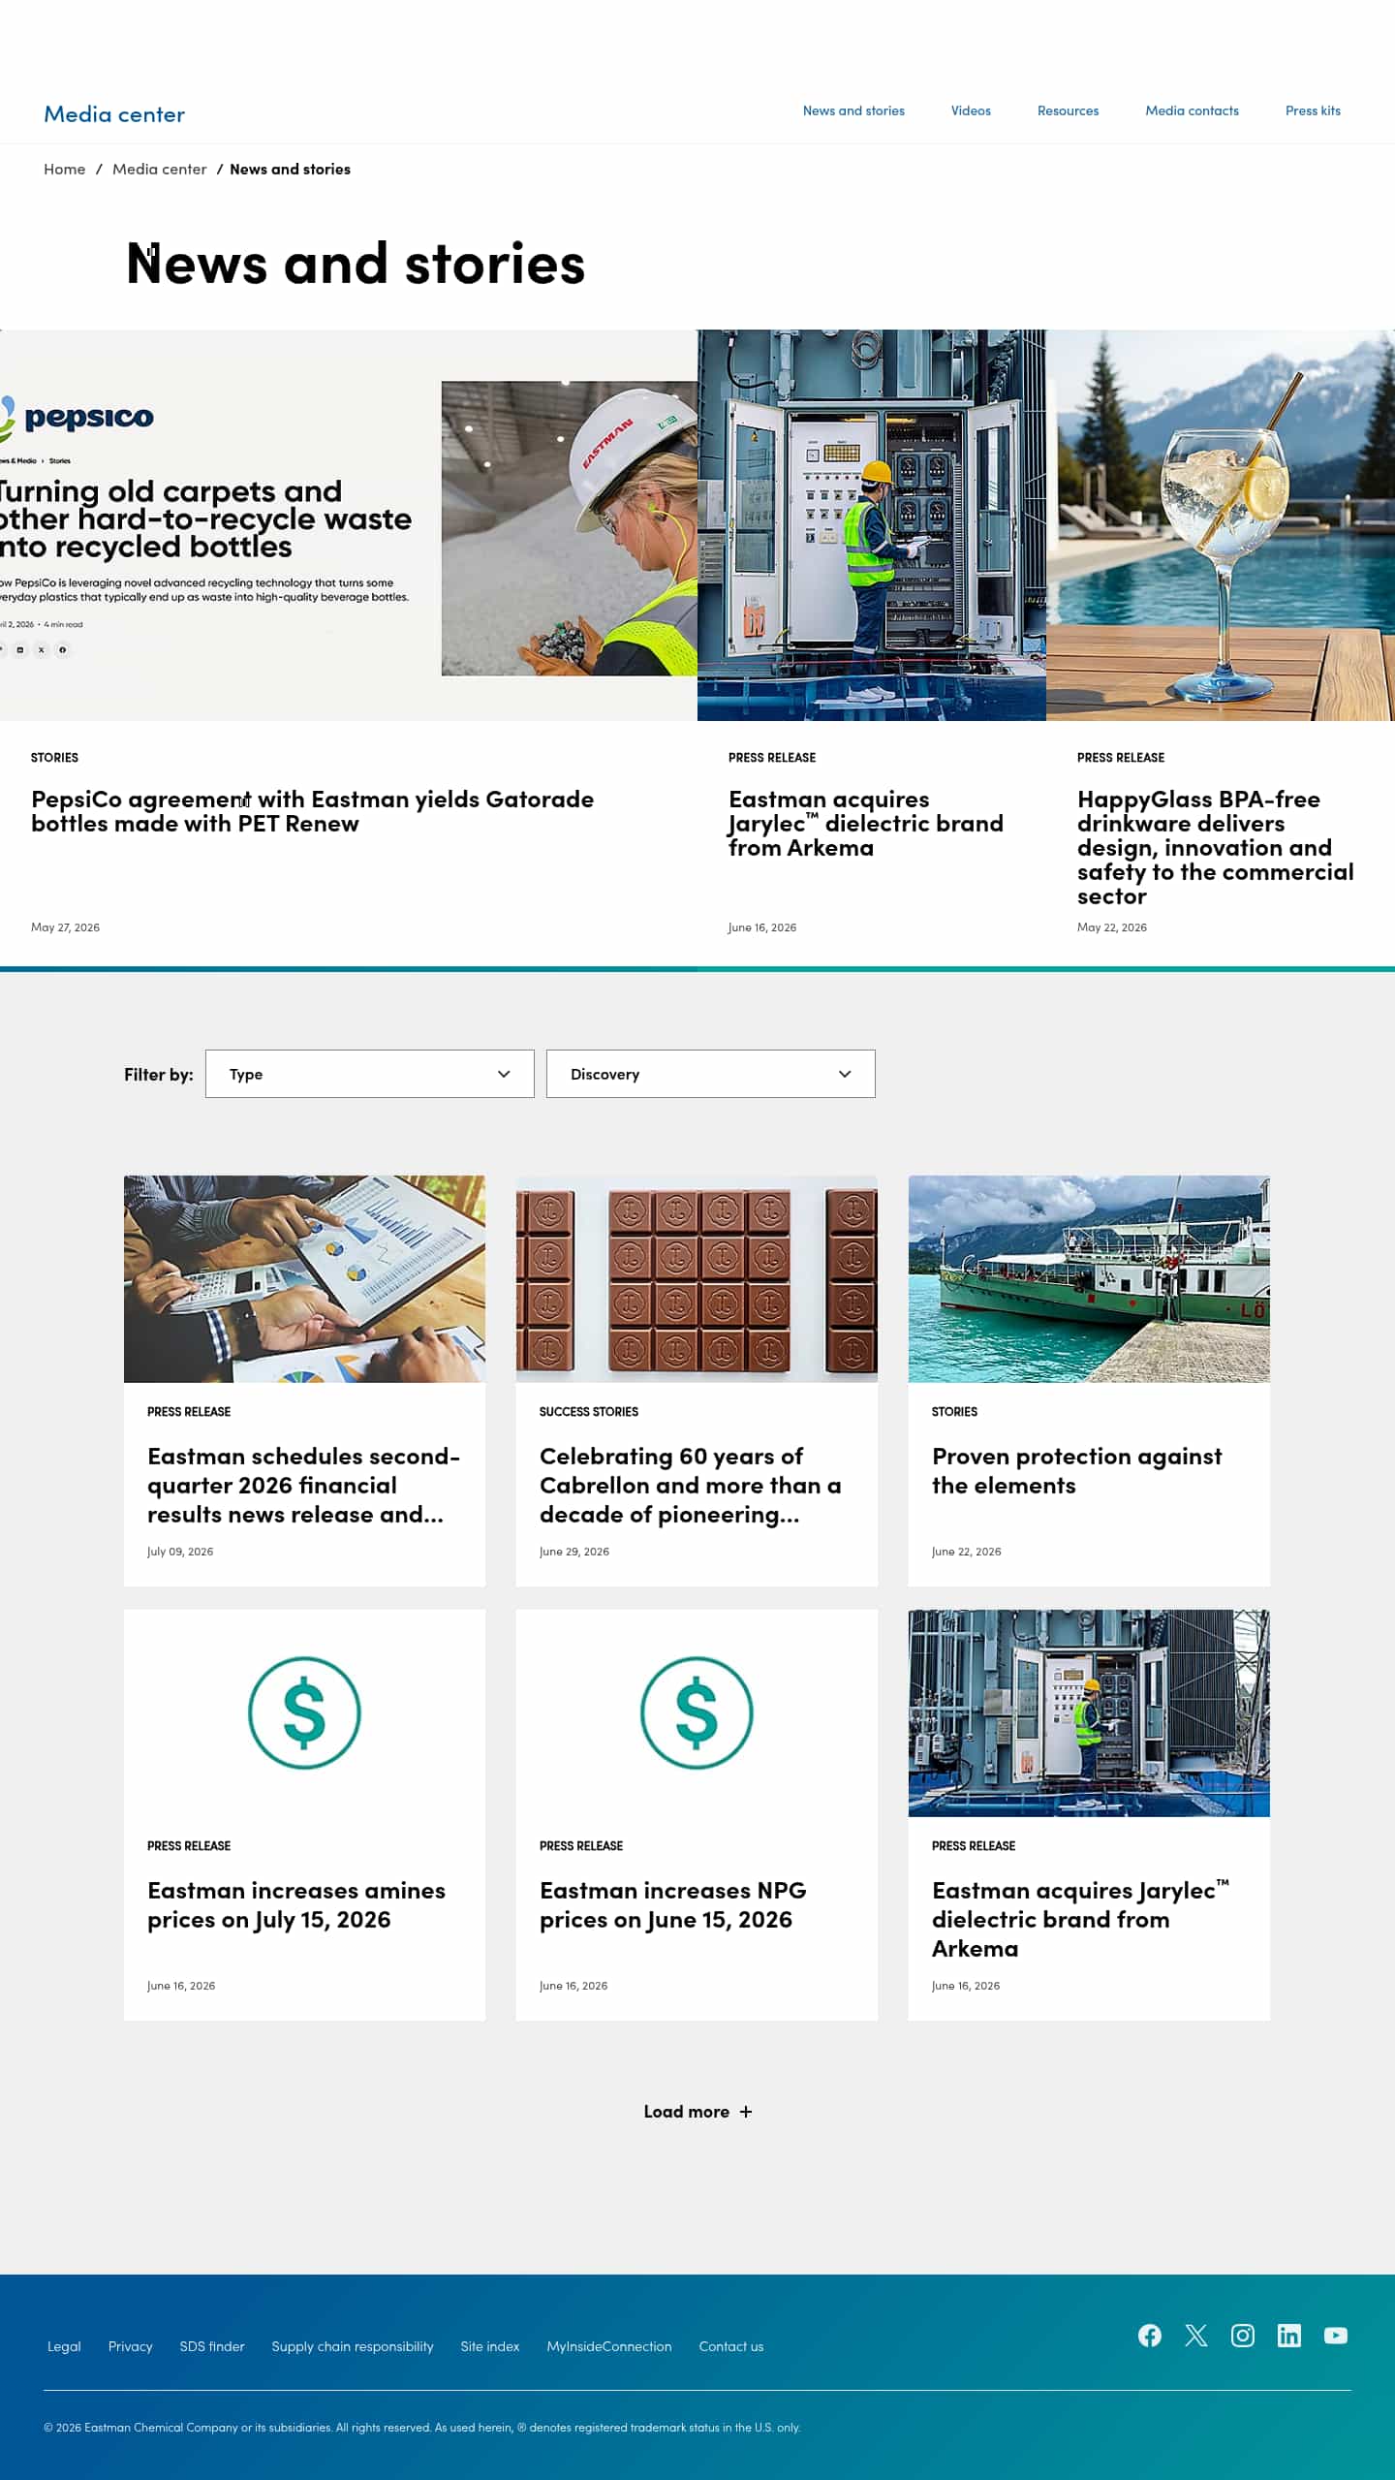Open the Videos navigation item
This screenshot has width=1395, height=2480.
tap(971, 110)
